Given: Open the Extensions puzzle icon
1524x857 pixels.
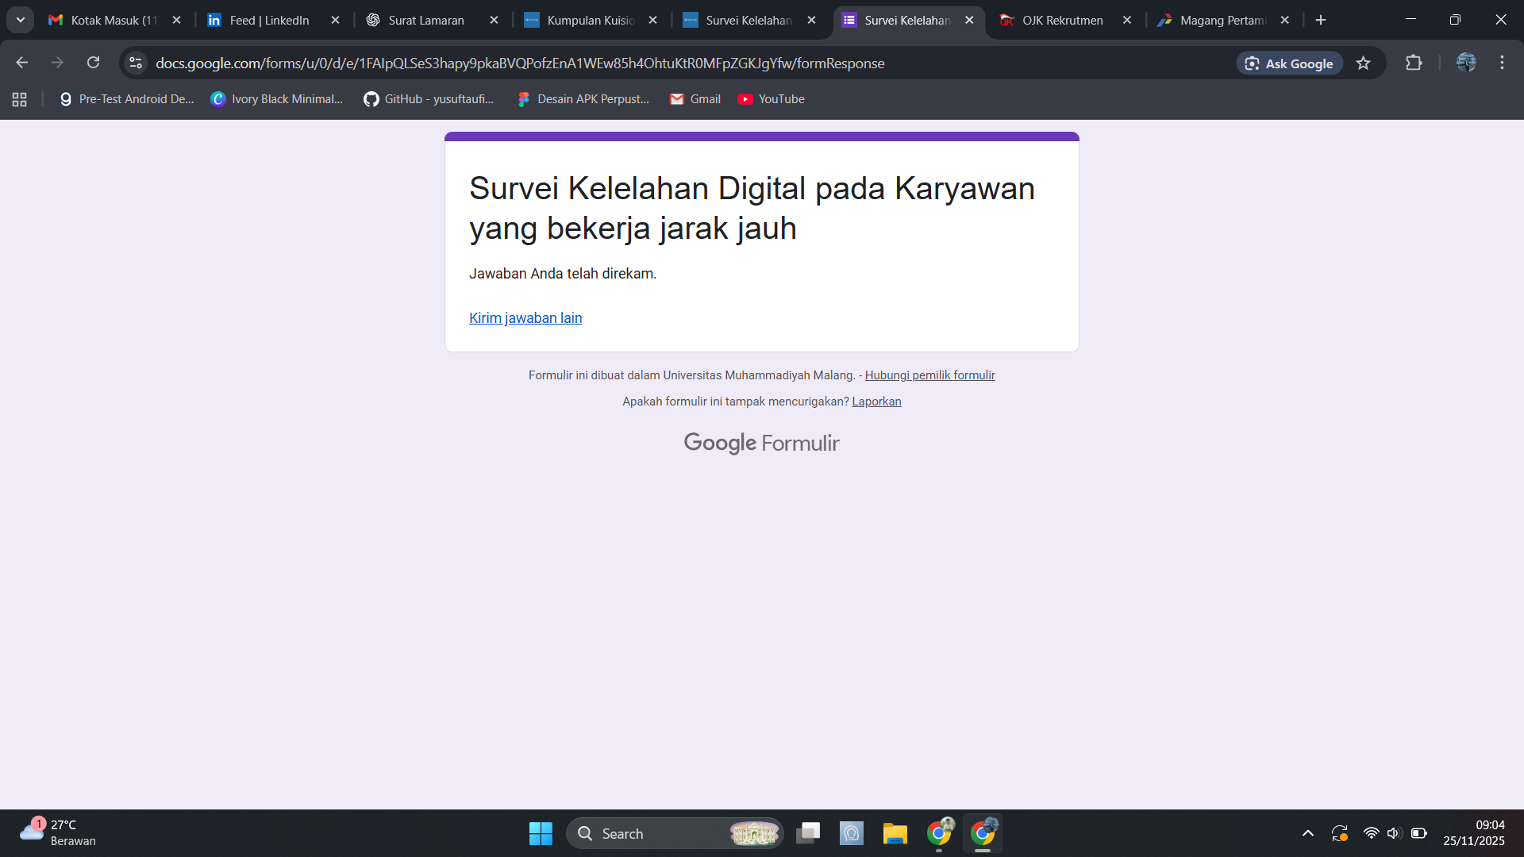Looking at the screenshot, I should click(x=1414, y=63).
